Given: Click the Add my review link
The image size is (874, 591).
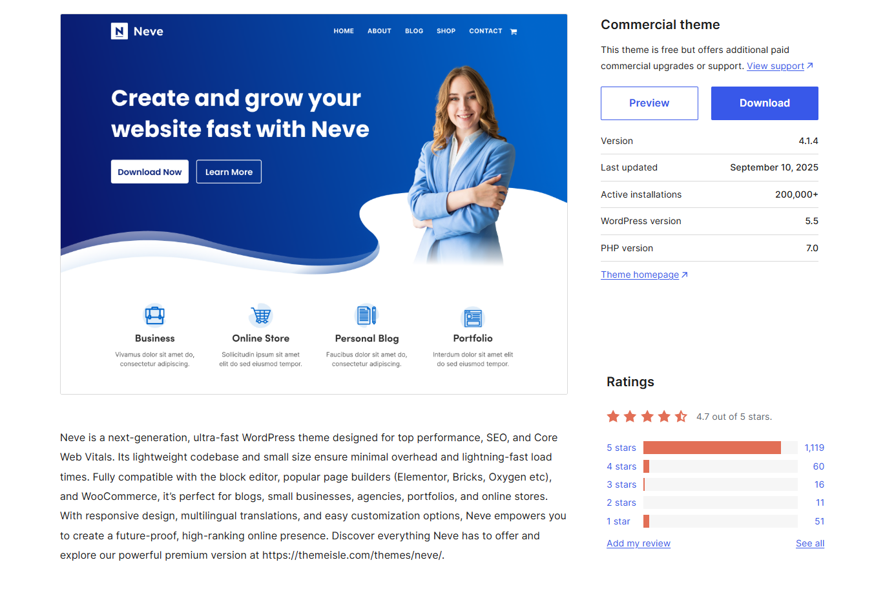Looking at the screenshot, I should tap(638, 543).
